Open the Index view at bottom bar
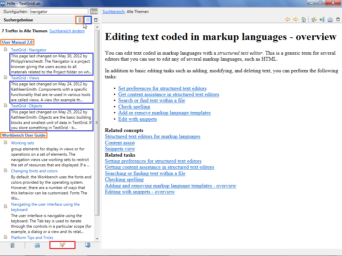 [37, 245]
